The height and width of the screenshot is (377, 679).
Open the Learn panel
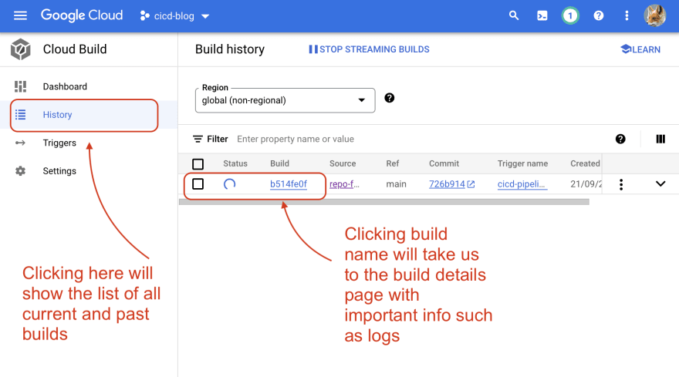(640, 49)
